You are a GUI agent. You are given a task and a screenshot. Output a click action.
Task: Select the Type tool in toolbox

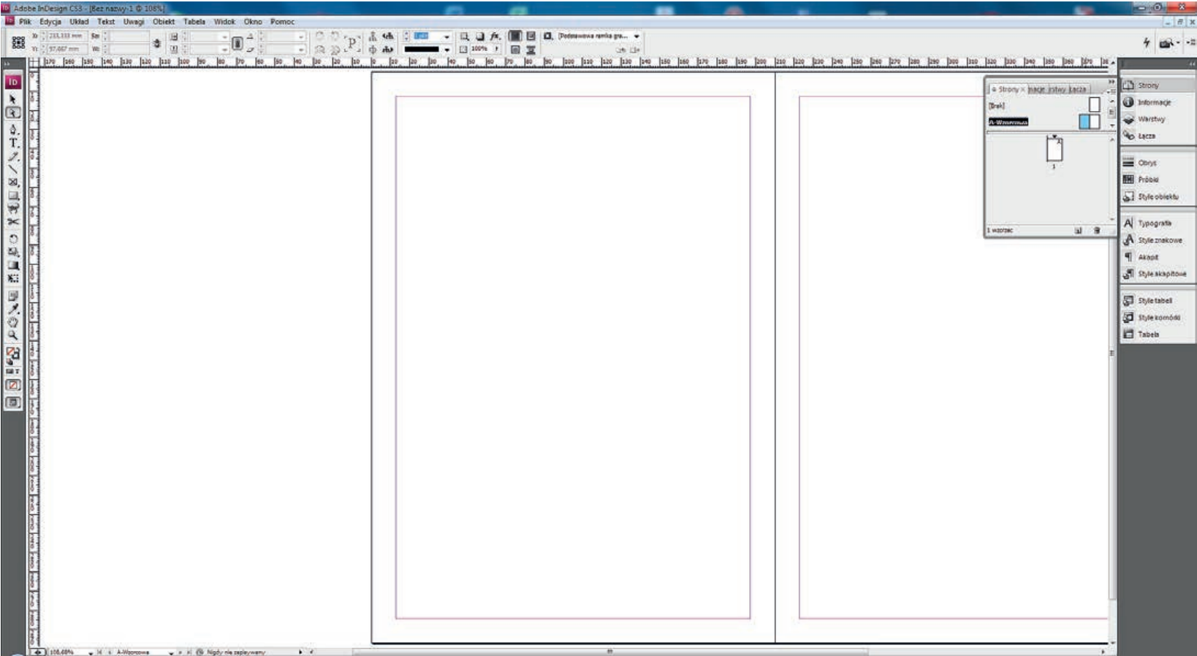(x=13, y=143)
